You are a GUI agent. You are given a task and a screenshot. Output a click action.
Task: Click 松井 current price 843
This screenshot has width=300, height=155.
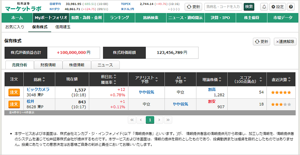(x=82, y=102)
